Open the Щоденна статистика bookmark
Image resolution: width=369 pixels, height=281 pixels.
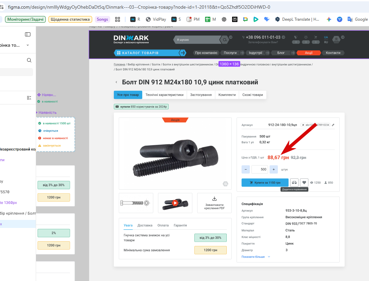click(x=70, y=19)
